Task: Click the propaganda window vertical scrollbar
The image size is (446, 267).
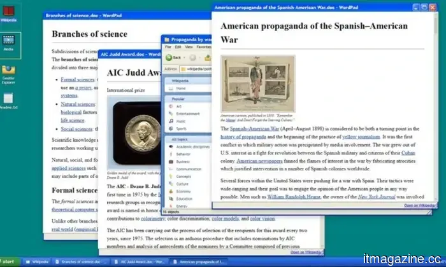Action: pyautogui.click(x=435, y=107)
